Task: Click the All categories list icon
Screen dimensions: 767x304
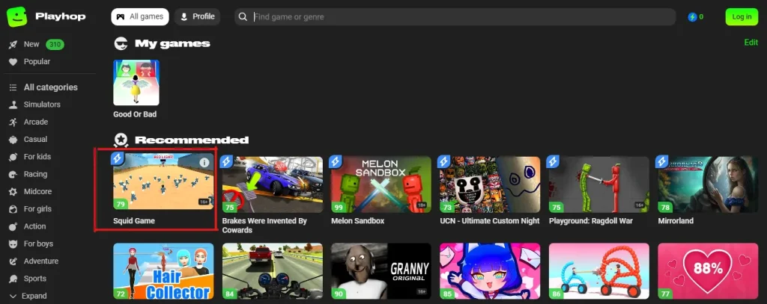Action: tap(13, 87)
